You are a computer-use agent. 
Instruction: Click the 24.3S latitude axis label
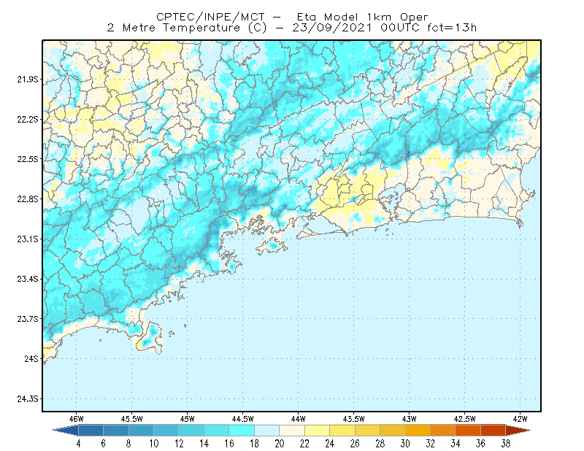point(27,399)
